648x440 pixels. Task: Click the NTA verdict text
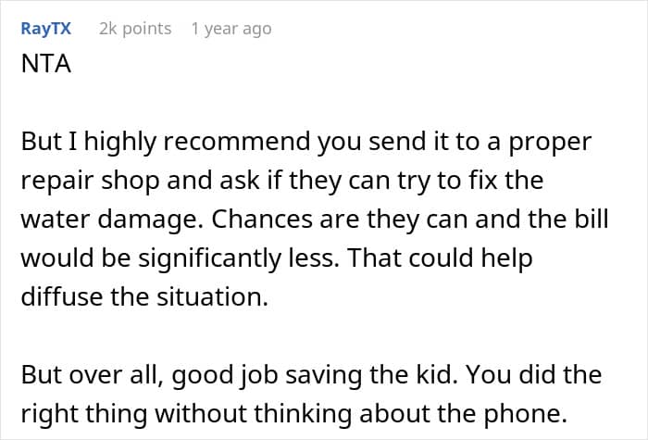tap(46, 64)
